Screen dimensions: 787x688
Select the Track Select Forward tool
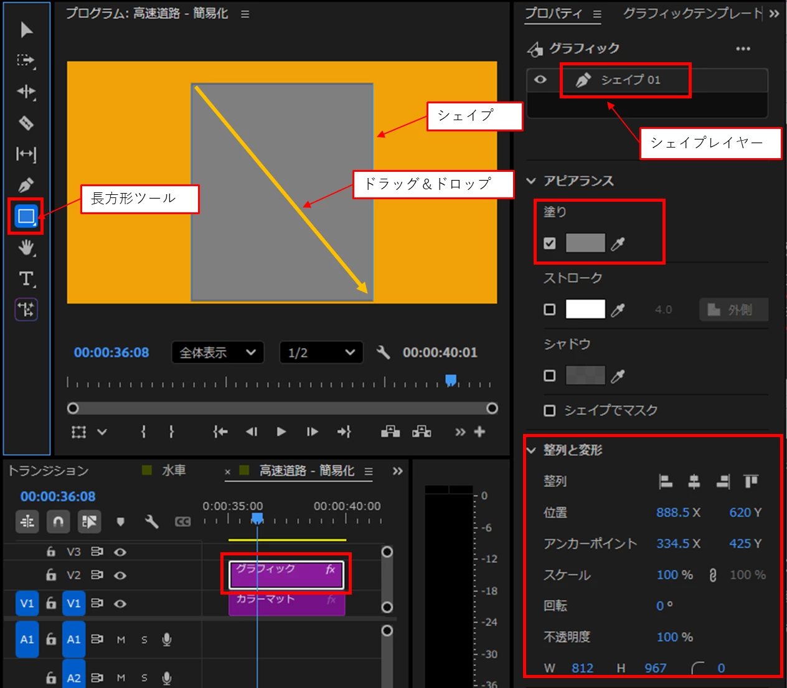point(26,60)
